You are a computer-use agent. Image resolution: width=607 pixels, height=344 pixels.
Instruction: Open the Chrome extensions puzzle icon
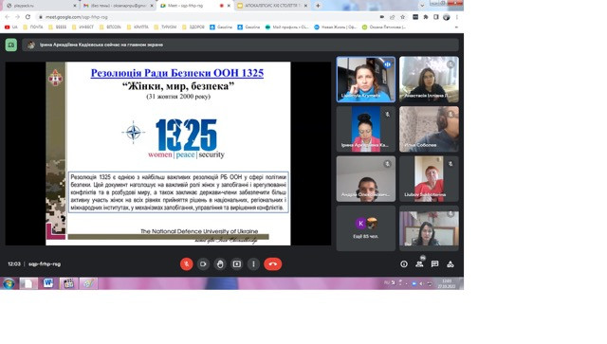pyautogui.click(x=426, y=17)
